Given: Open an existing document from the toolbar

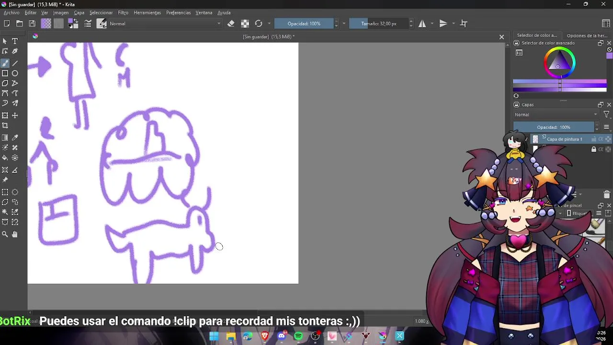Looking at the screenshot, I should [x=19, y=23].
